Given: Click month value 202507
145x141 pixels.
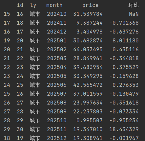Looking at the screenshot, I should click(57, 94).
